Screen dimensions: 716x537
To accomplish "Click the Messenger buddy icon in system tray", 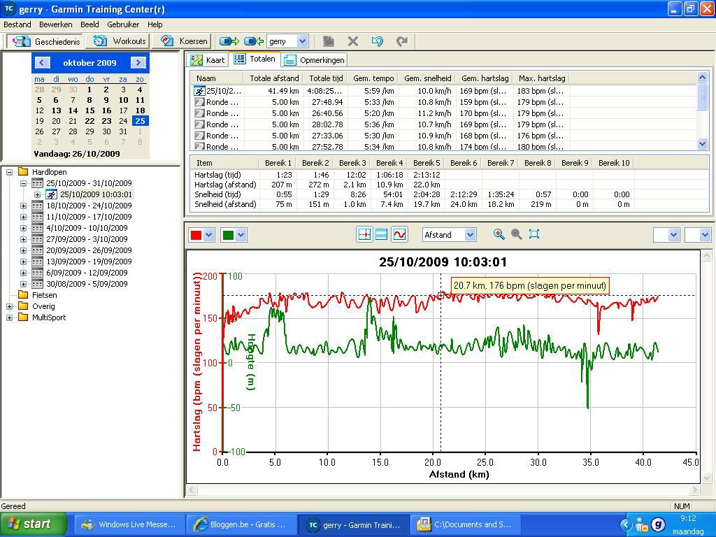I will (x=642, y=524).
